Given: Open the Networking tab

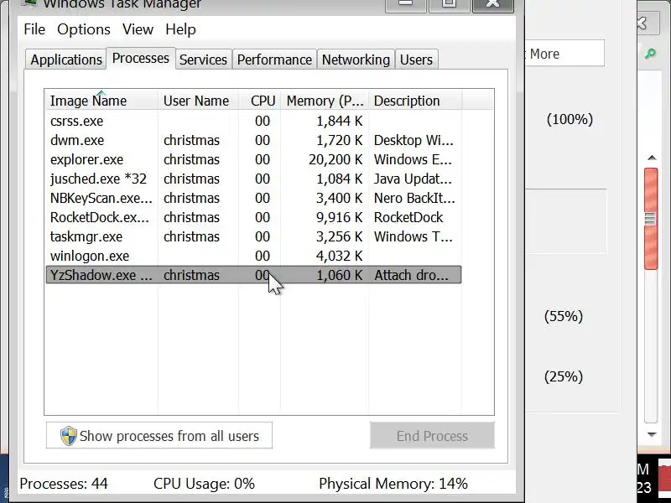Looking at the screenshot, I should point(356,60).
